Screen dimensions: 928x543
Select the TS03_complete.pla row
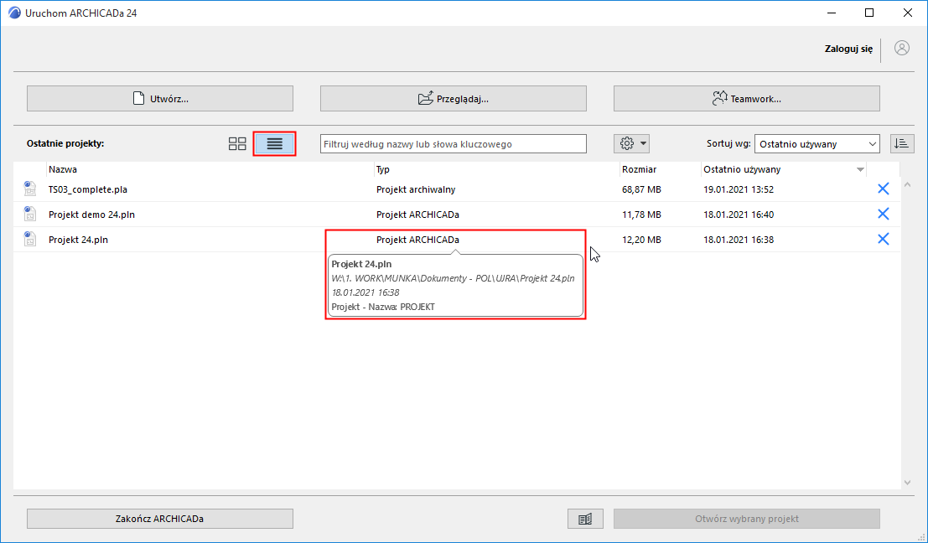click(457, 189)
